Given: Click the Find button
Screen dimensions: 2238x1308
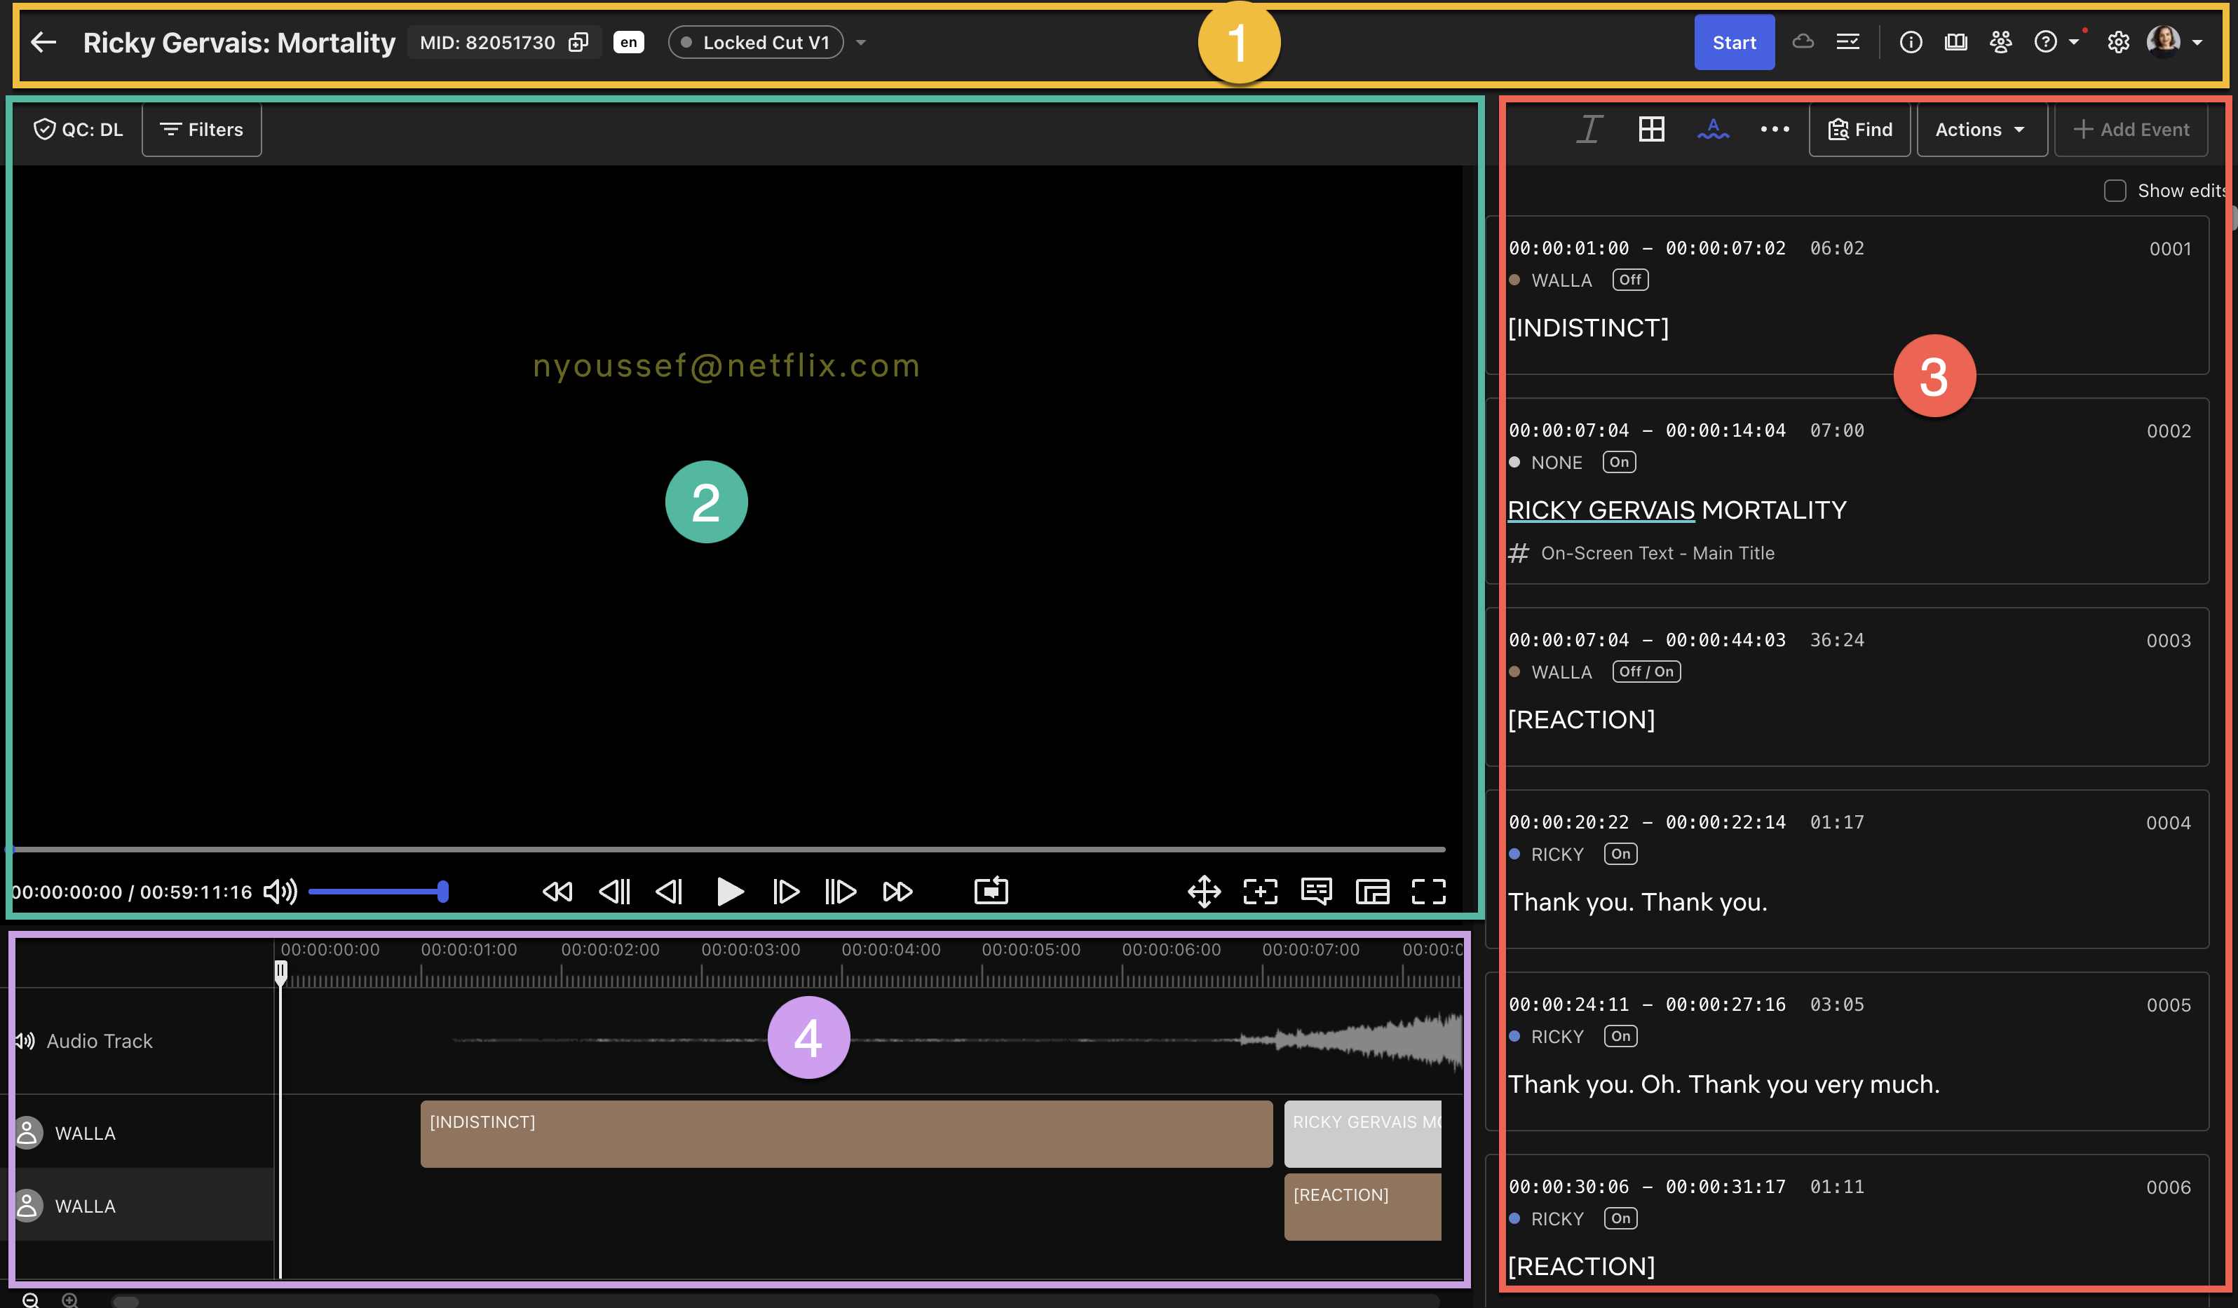Looking at the screenshot, I should tap(1859, 130).
